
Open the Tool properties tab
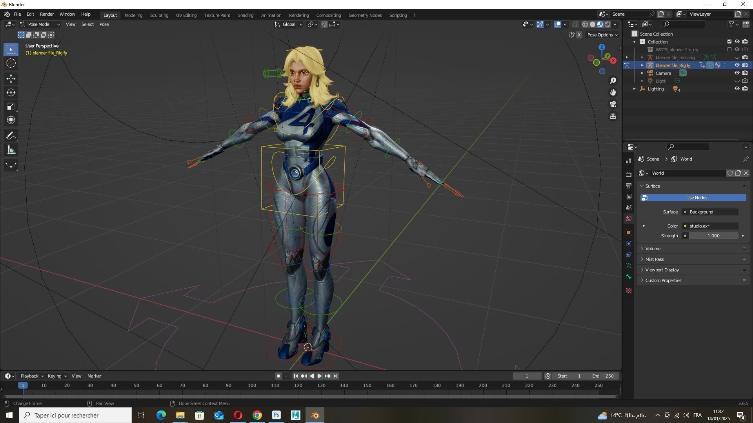tap(629, 160)
